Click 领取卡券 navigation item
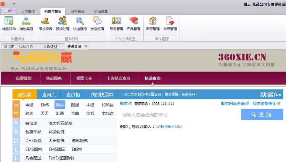The height and width of the screenshot is (162, 286). click(84, 78)
